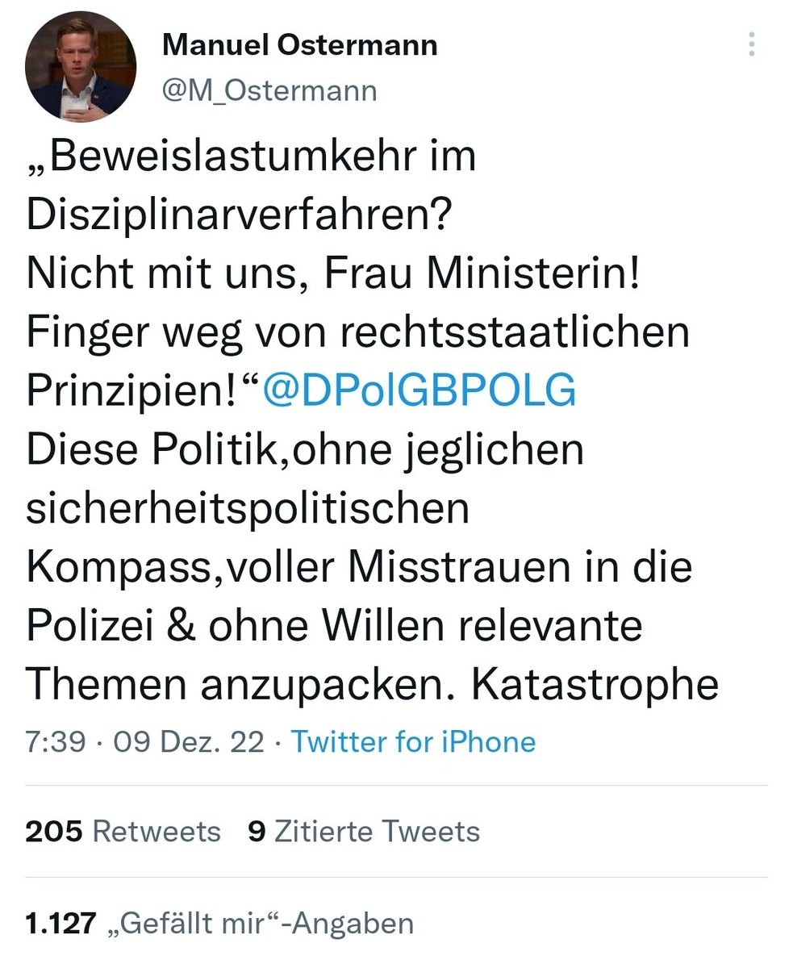
Task: Click the line Nicht mit uns, Frau Ministerin!
Action: (333, 273)
